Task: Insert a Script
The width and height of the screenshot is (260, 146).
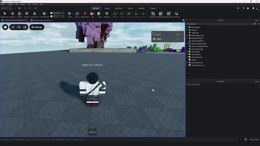Action: (99, 14)
